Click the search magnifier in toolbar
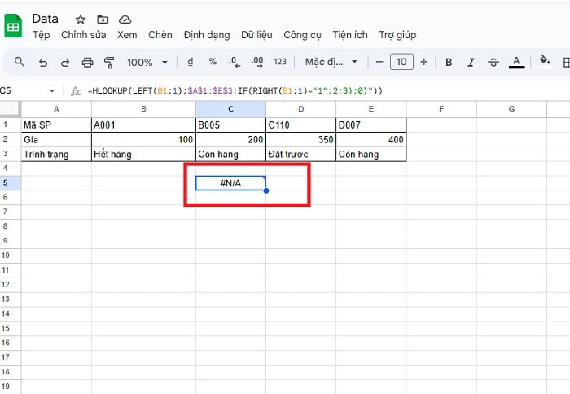 point(20,62)
